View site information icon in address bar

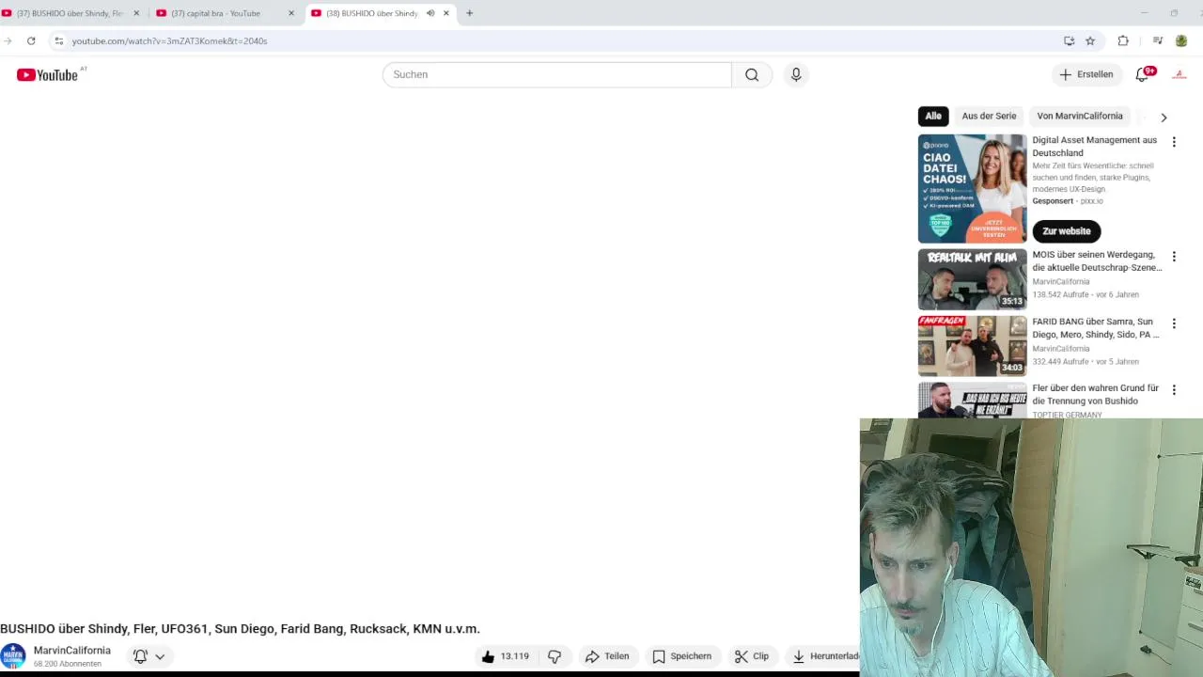58,40
